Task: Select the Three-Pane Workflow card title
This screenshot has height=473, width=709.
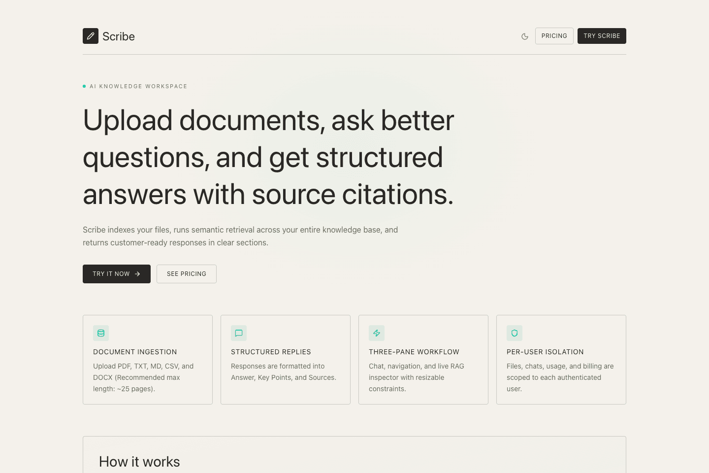Action: pyautogui.click(x=414, y=352)
